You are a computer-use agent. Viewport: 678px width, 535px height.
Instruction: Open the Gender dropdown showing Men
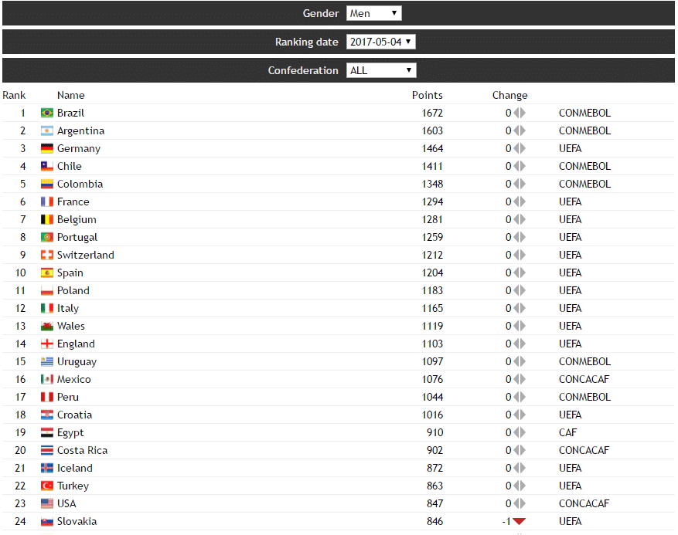pos(373,13)
